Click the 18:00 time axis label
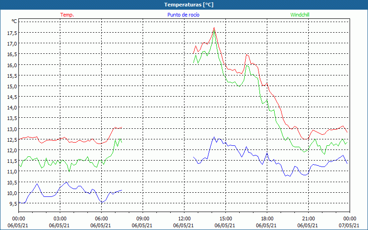Viewport: 368px width, 230px height. [x=267, y=219]
